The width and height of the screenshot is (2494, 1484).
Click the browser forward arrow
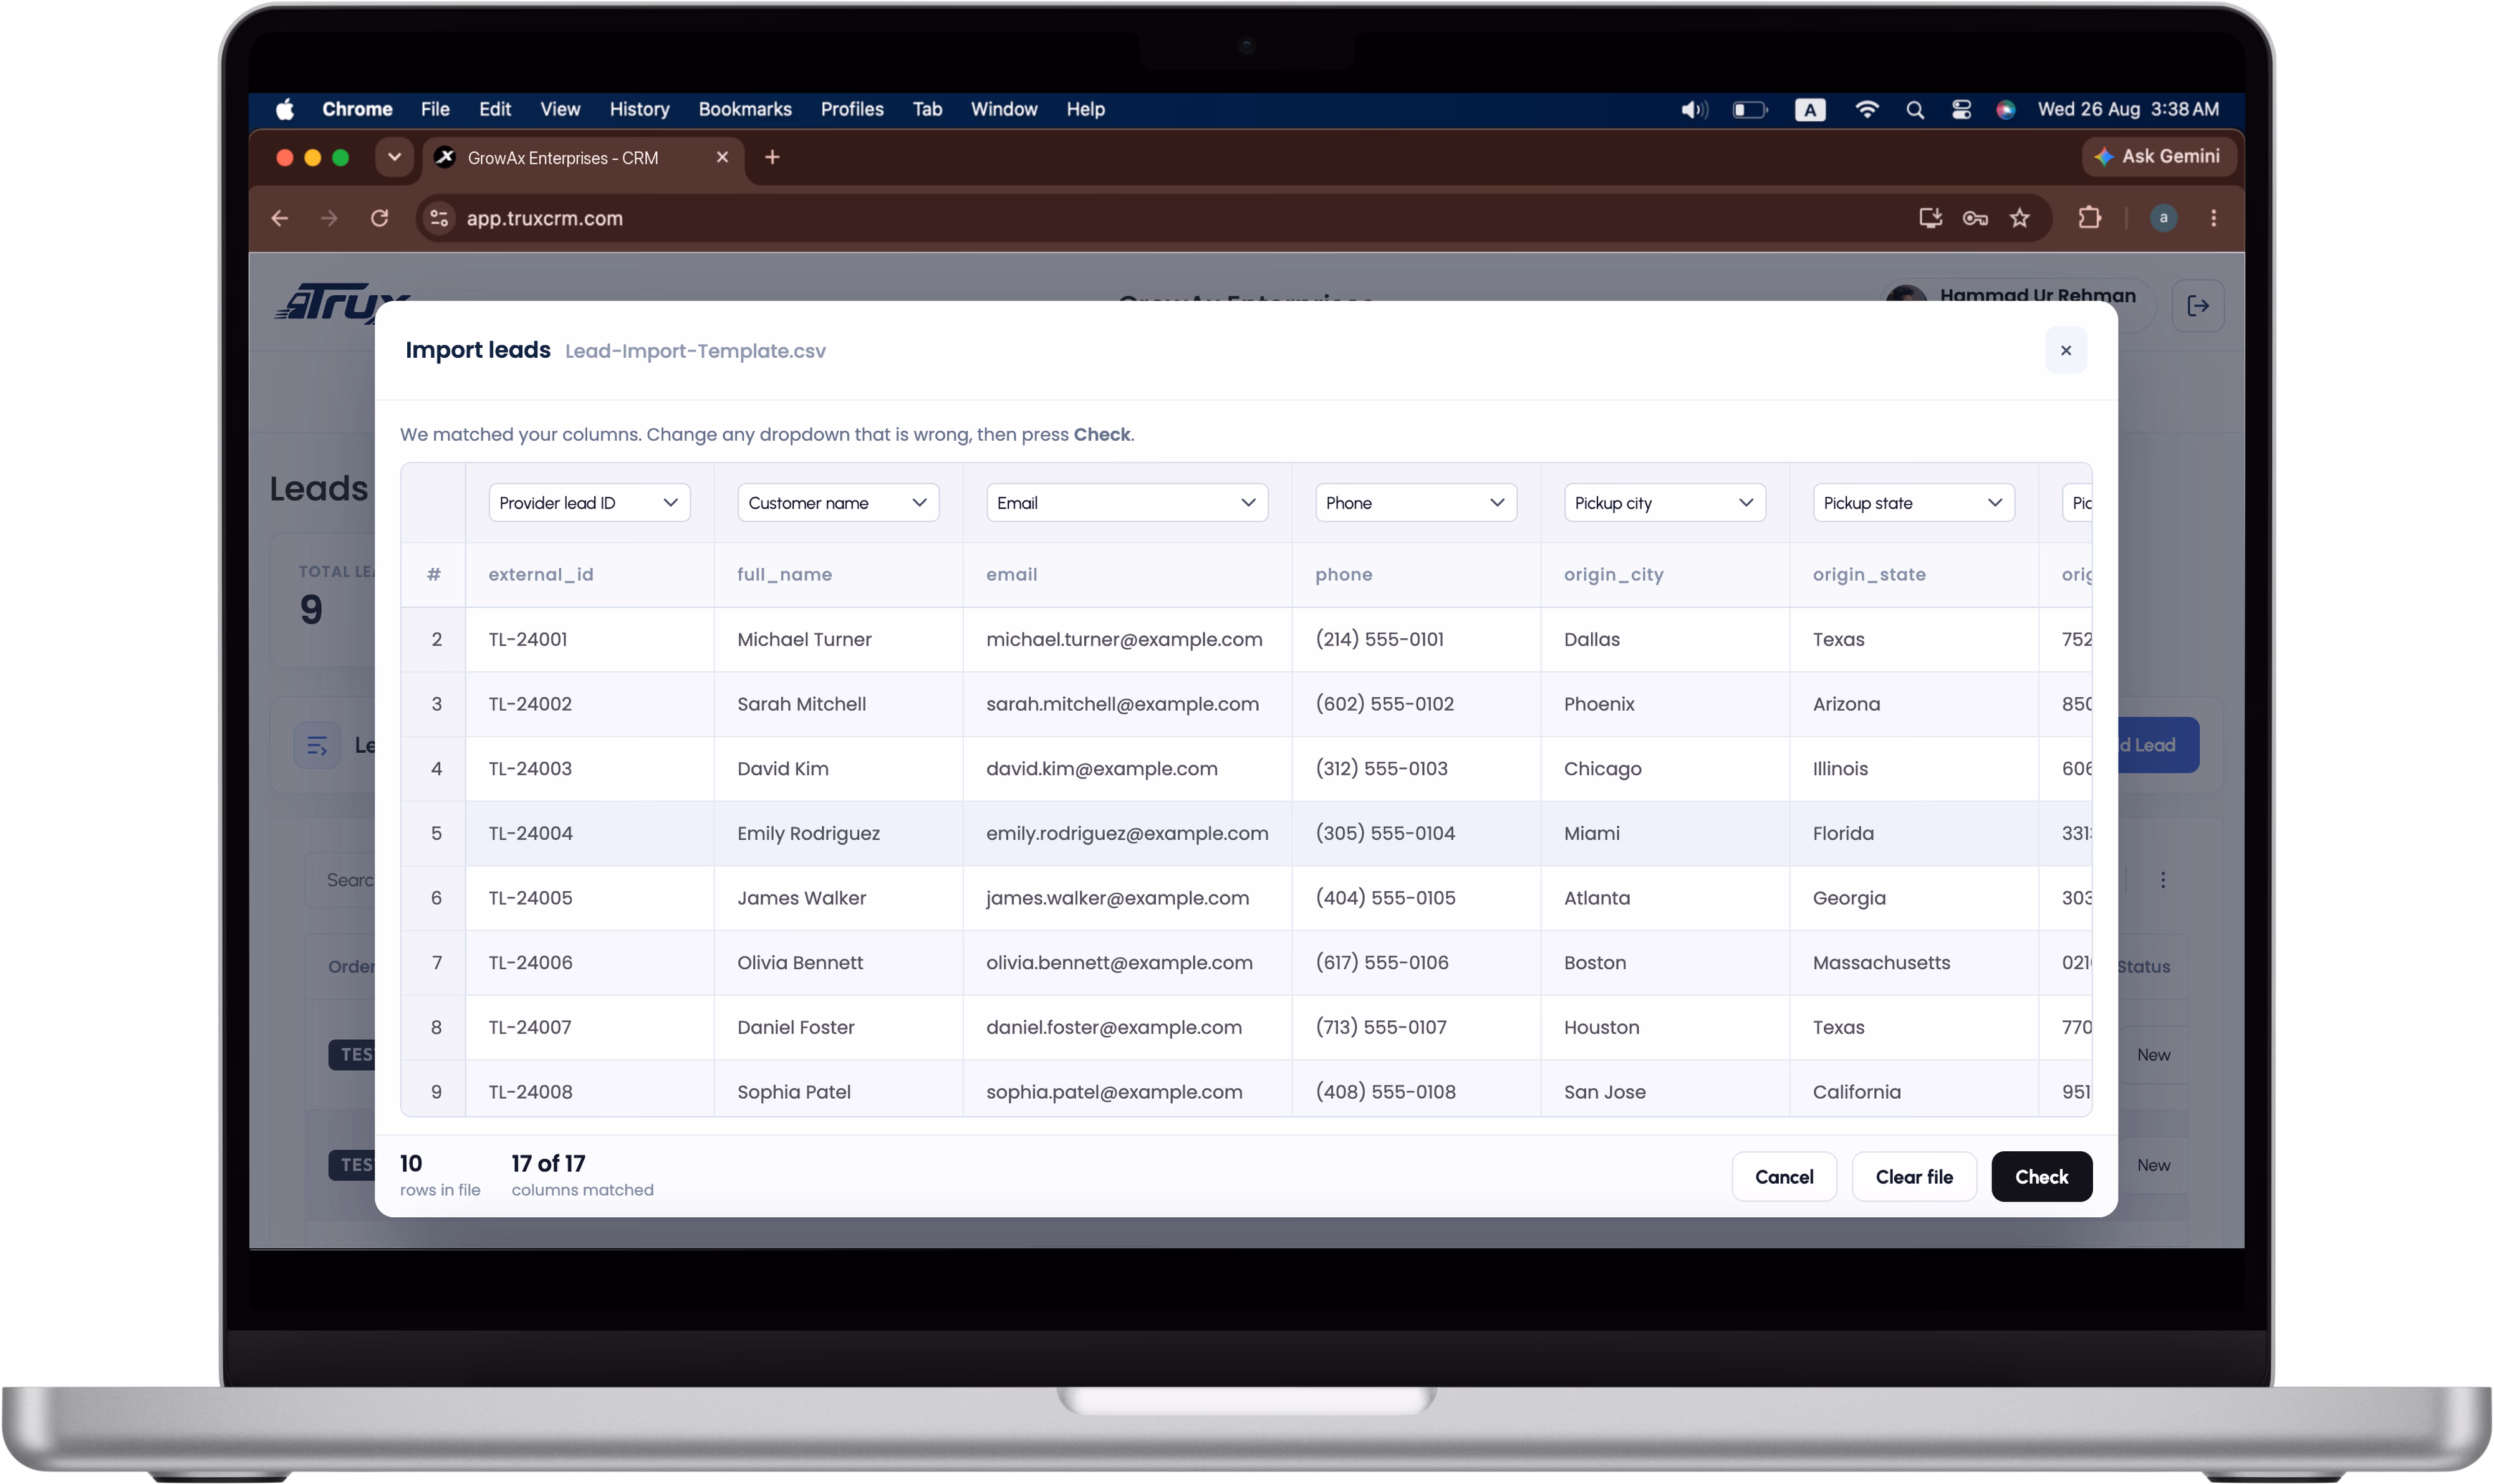point(329,218)
